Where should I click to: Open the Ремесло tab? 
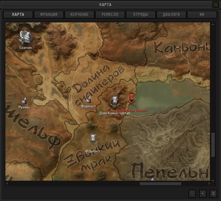[110, 14]
